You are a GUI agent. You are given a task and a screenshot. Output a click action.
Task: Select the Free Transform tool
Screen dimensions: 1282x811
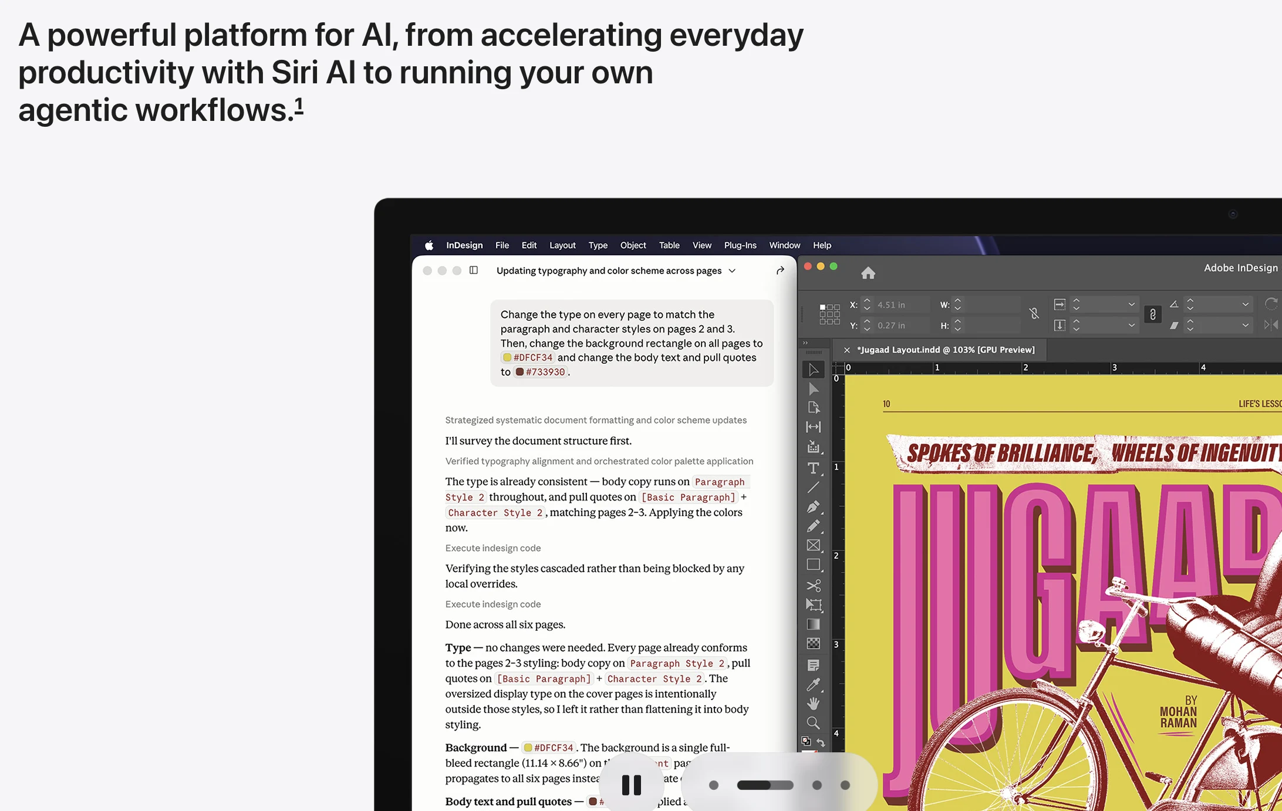814,605
